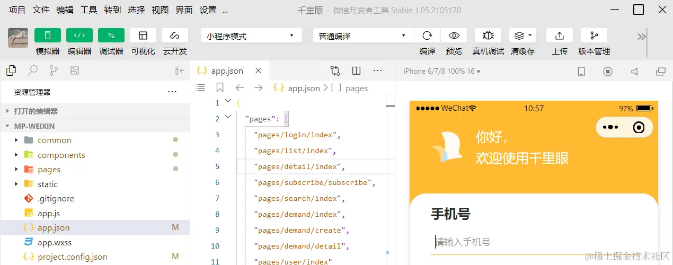This screenshot has height=265, width=673.
Task: Open the clear cache layers dropdown
Action: tap(523, 36)
